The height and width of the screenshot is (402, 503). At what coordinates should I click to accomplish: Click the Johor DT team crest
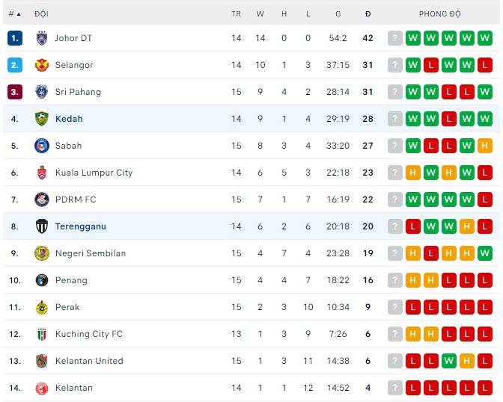point(41,38)
